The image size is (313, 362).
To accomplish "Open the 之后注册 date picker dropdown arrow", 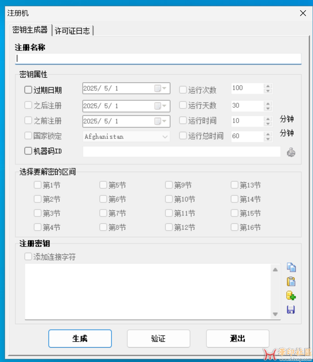I will pyautogui.click(x=165, y=106).
